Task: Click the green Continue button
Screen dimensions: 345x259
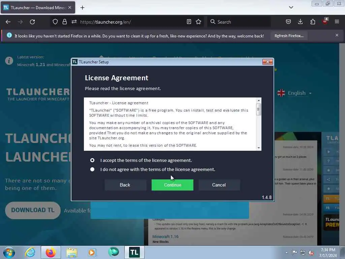Action: (172, 185)
